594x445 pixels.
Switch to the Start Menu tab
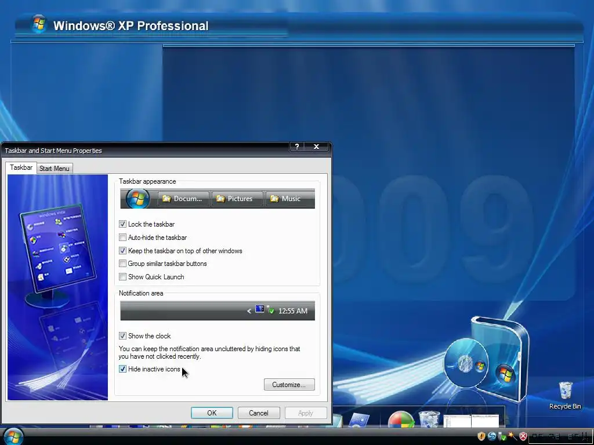[54, 169]
